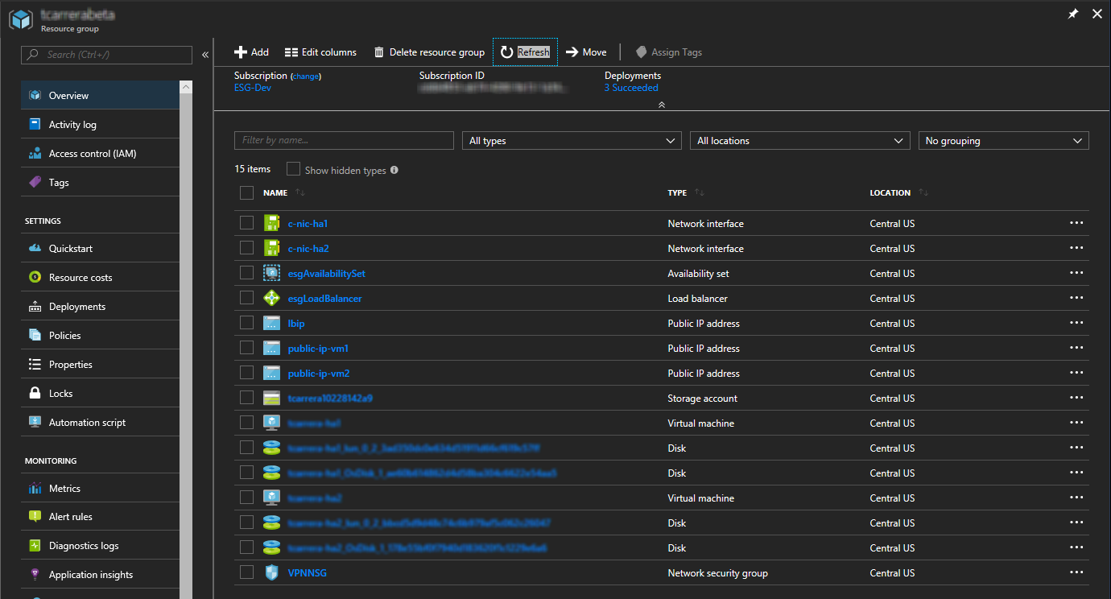Image resolution: width=1111 pixels, height=599 pixels.
Task: Collapse the essentials panel chevron
Action: point(662,105)
